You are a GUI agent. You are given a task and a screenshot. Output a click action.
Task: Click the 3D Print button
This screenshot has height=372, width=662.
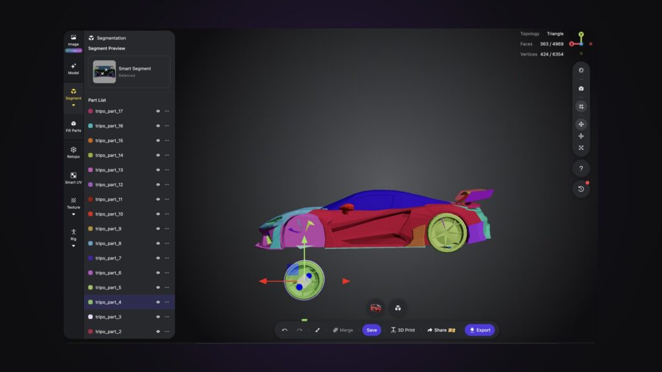[x=402, y=330]
